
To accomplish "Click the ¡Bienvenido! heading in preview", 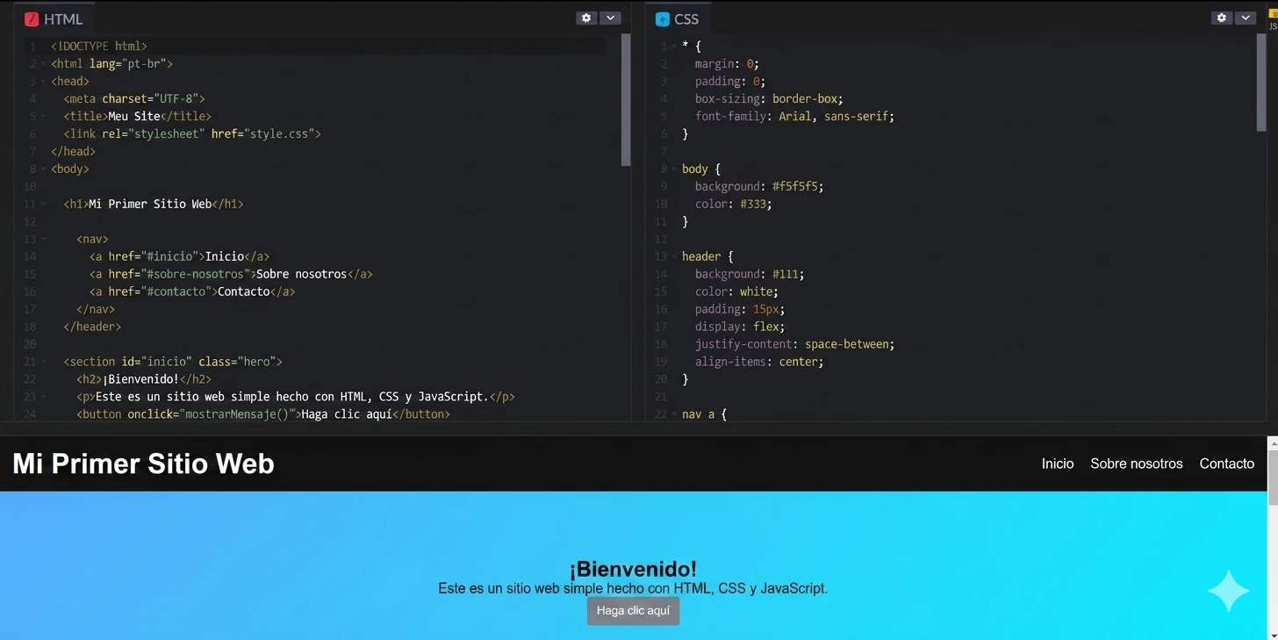I will coord(633,569).
